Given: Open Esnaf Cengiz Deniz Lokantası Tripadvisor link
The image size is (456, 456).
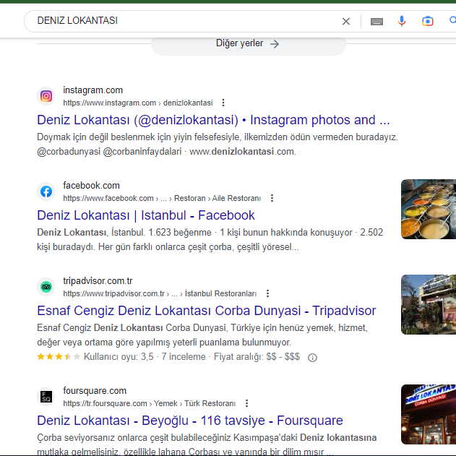Looking at the screenshot, I should point(207,311).
